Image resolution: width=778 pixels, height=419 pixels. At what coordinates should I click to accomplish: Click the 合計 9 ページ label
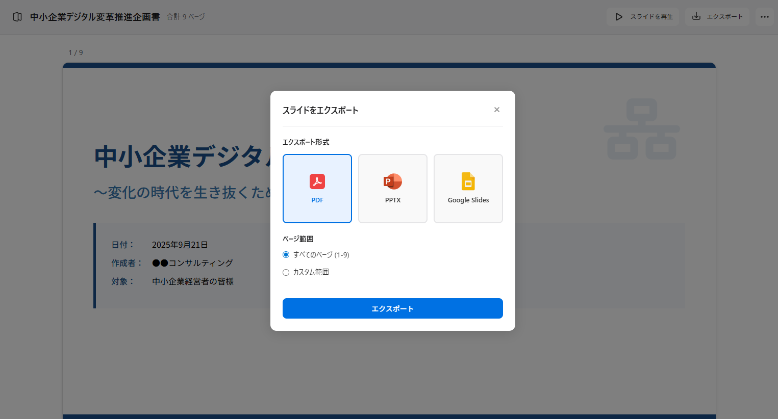pyautogui.click(x=185, y=16)
